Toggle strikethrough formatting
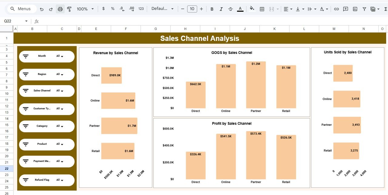Image resolution: width=388 pixels, height=195 pixels. [x=230, y=9]
